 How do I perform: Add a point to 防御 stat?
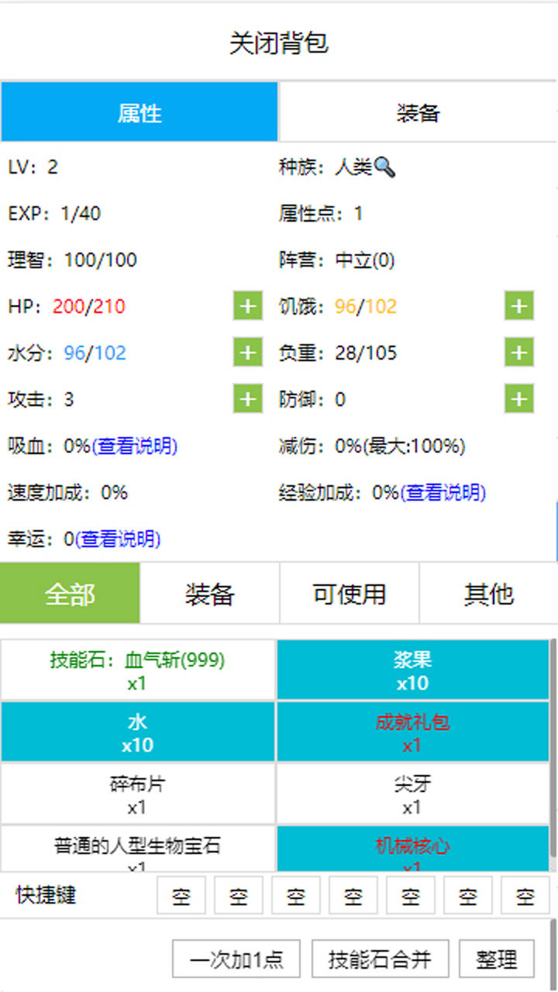518,399
